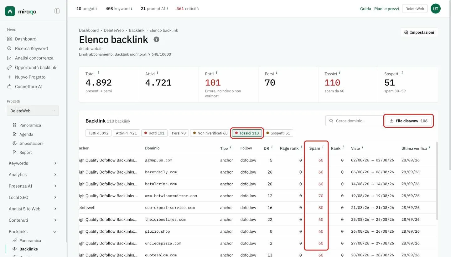The height and width of the screenshot is (257, 451).
Task: Click the Connettore AI robot icon
Action: click(x=9, y=86)
